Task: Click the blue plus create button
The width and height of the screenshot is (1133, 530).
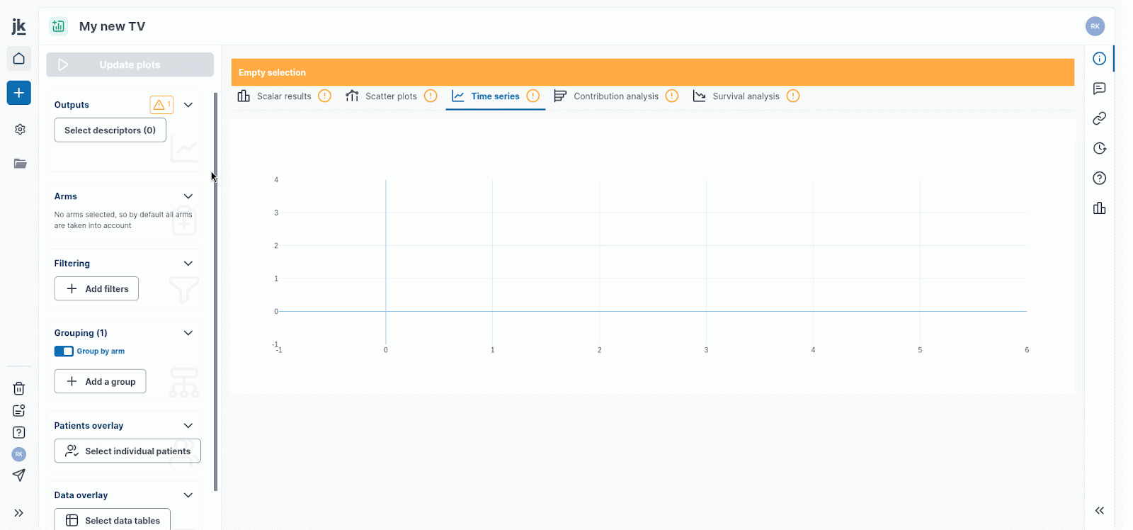Action: pos(19,93)
